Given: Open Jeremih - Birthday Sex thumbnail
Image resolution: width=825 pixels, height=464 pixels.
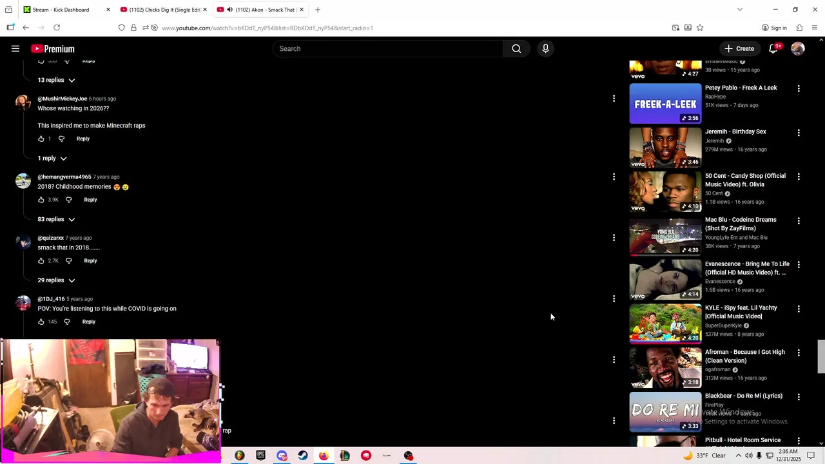Looking at the screenshot, I should [665, 148].
